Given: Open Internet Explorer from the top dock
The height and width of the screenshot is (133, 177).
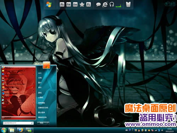Looking at the screenshot, I should point(105,5).
